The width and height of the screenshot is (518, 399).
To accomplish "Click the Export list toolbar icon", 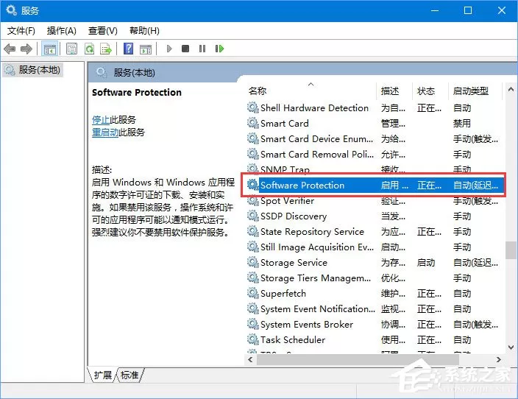I will (106, 49).
